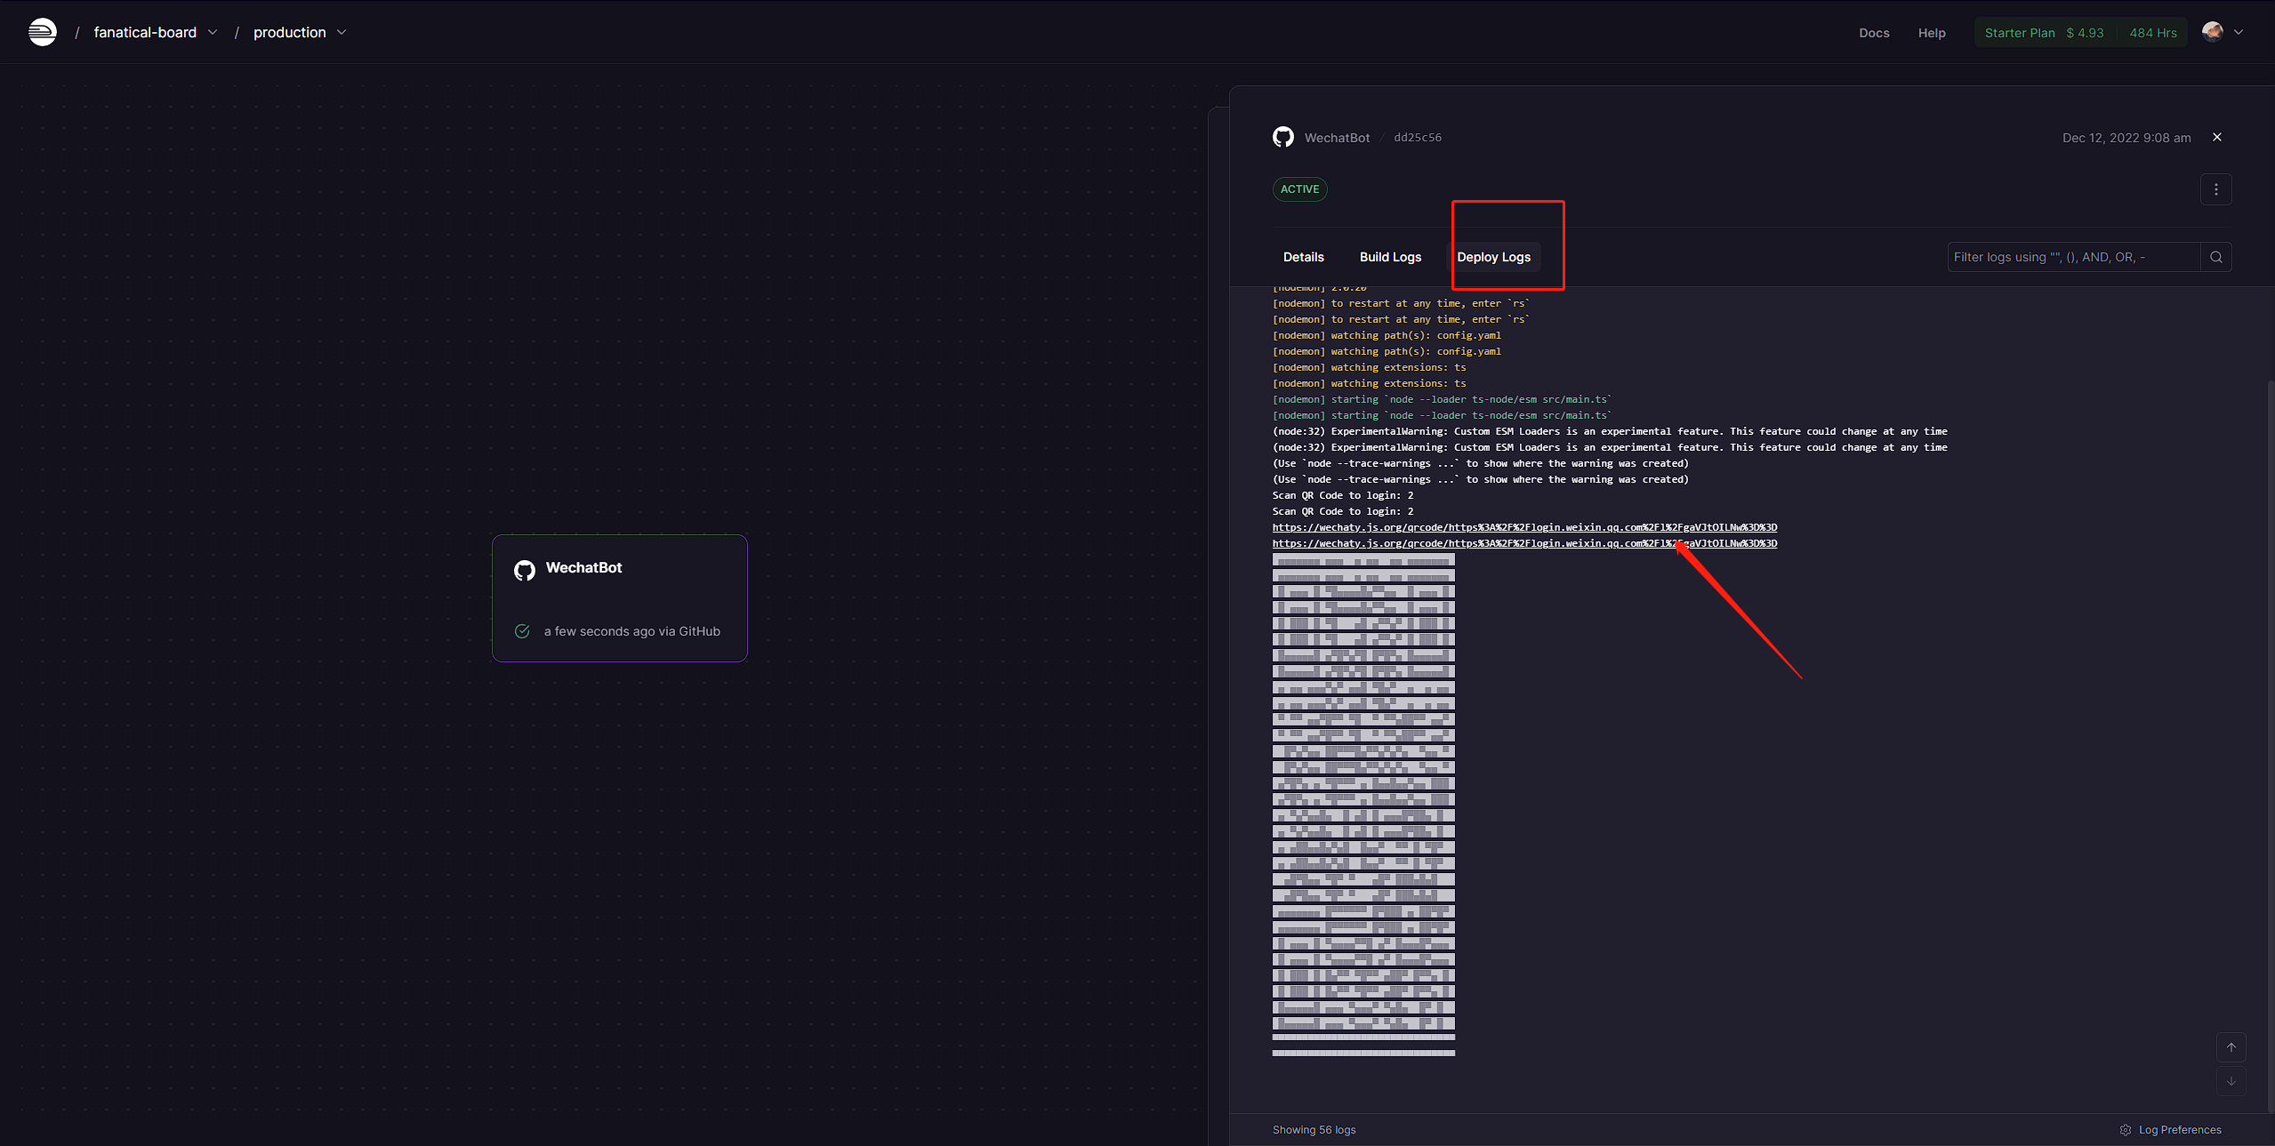Click the Starter Plan usage badge
Image resolution: width=2275 pixels, height=1146 pixels.
2080,33
